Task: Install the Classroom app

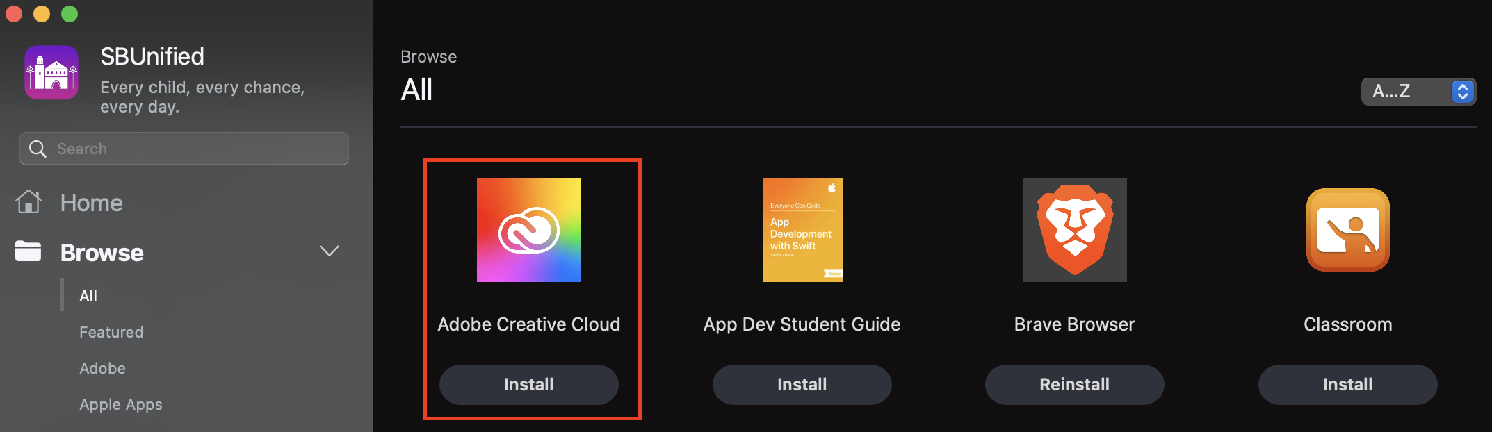Action: (1348, 385)
